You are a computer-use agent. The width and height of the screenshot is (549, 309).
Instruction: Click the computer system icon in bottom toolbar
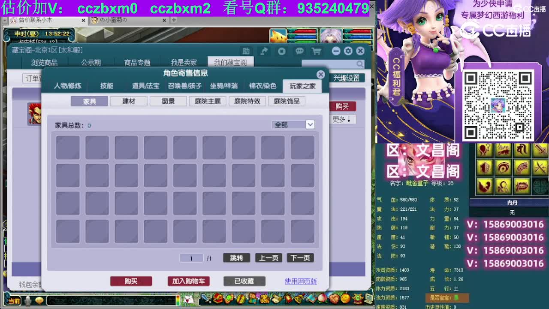coord(368,298)
